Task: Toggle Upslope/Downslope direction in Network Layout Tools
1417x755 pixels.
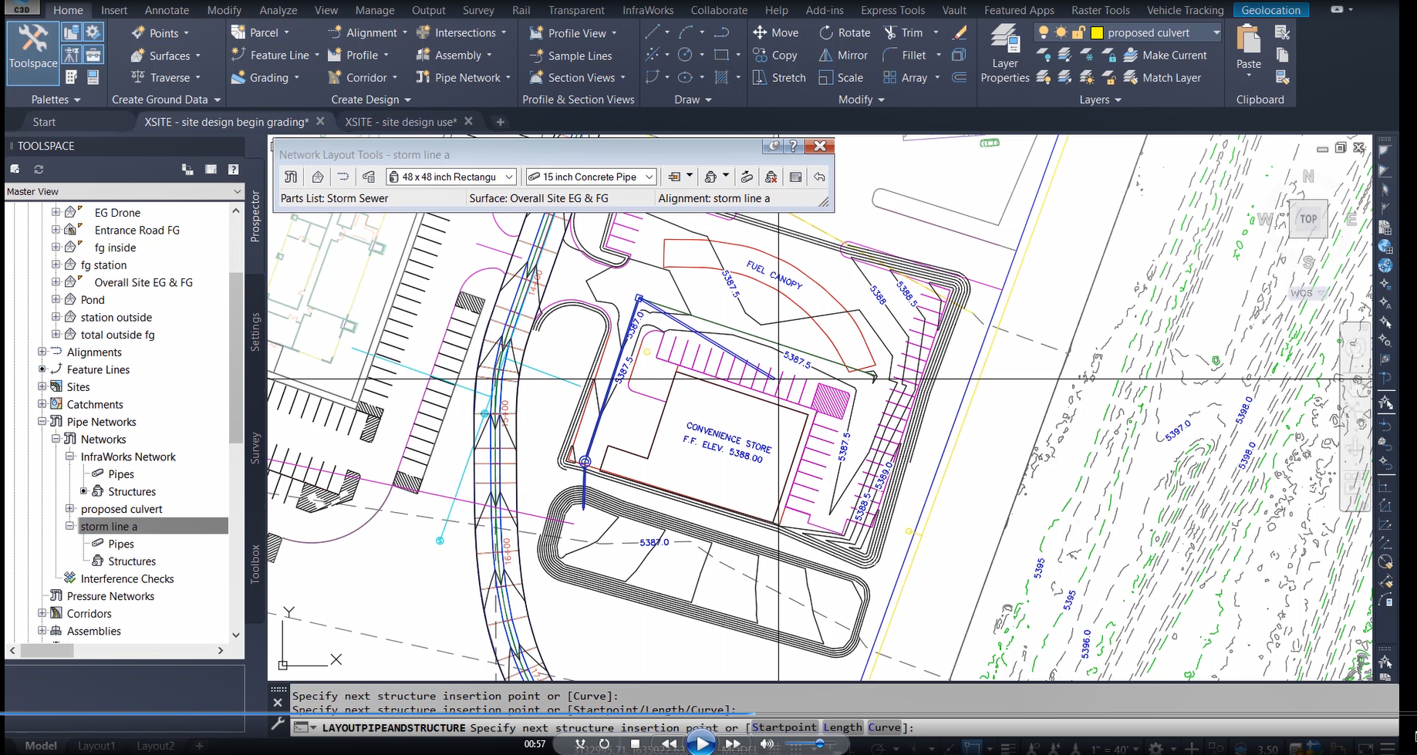Action: click(x=746, y=177)
